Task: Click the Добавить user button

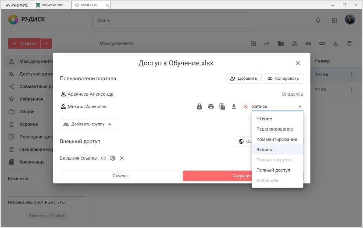Action: [244, 78]
